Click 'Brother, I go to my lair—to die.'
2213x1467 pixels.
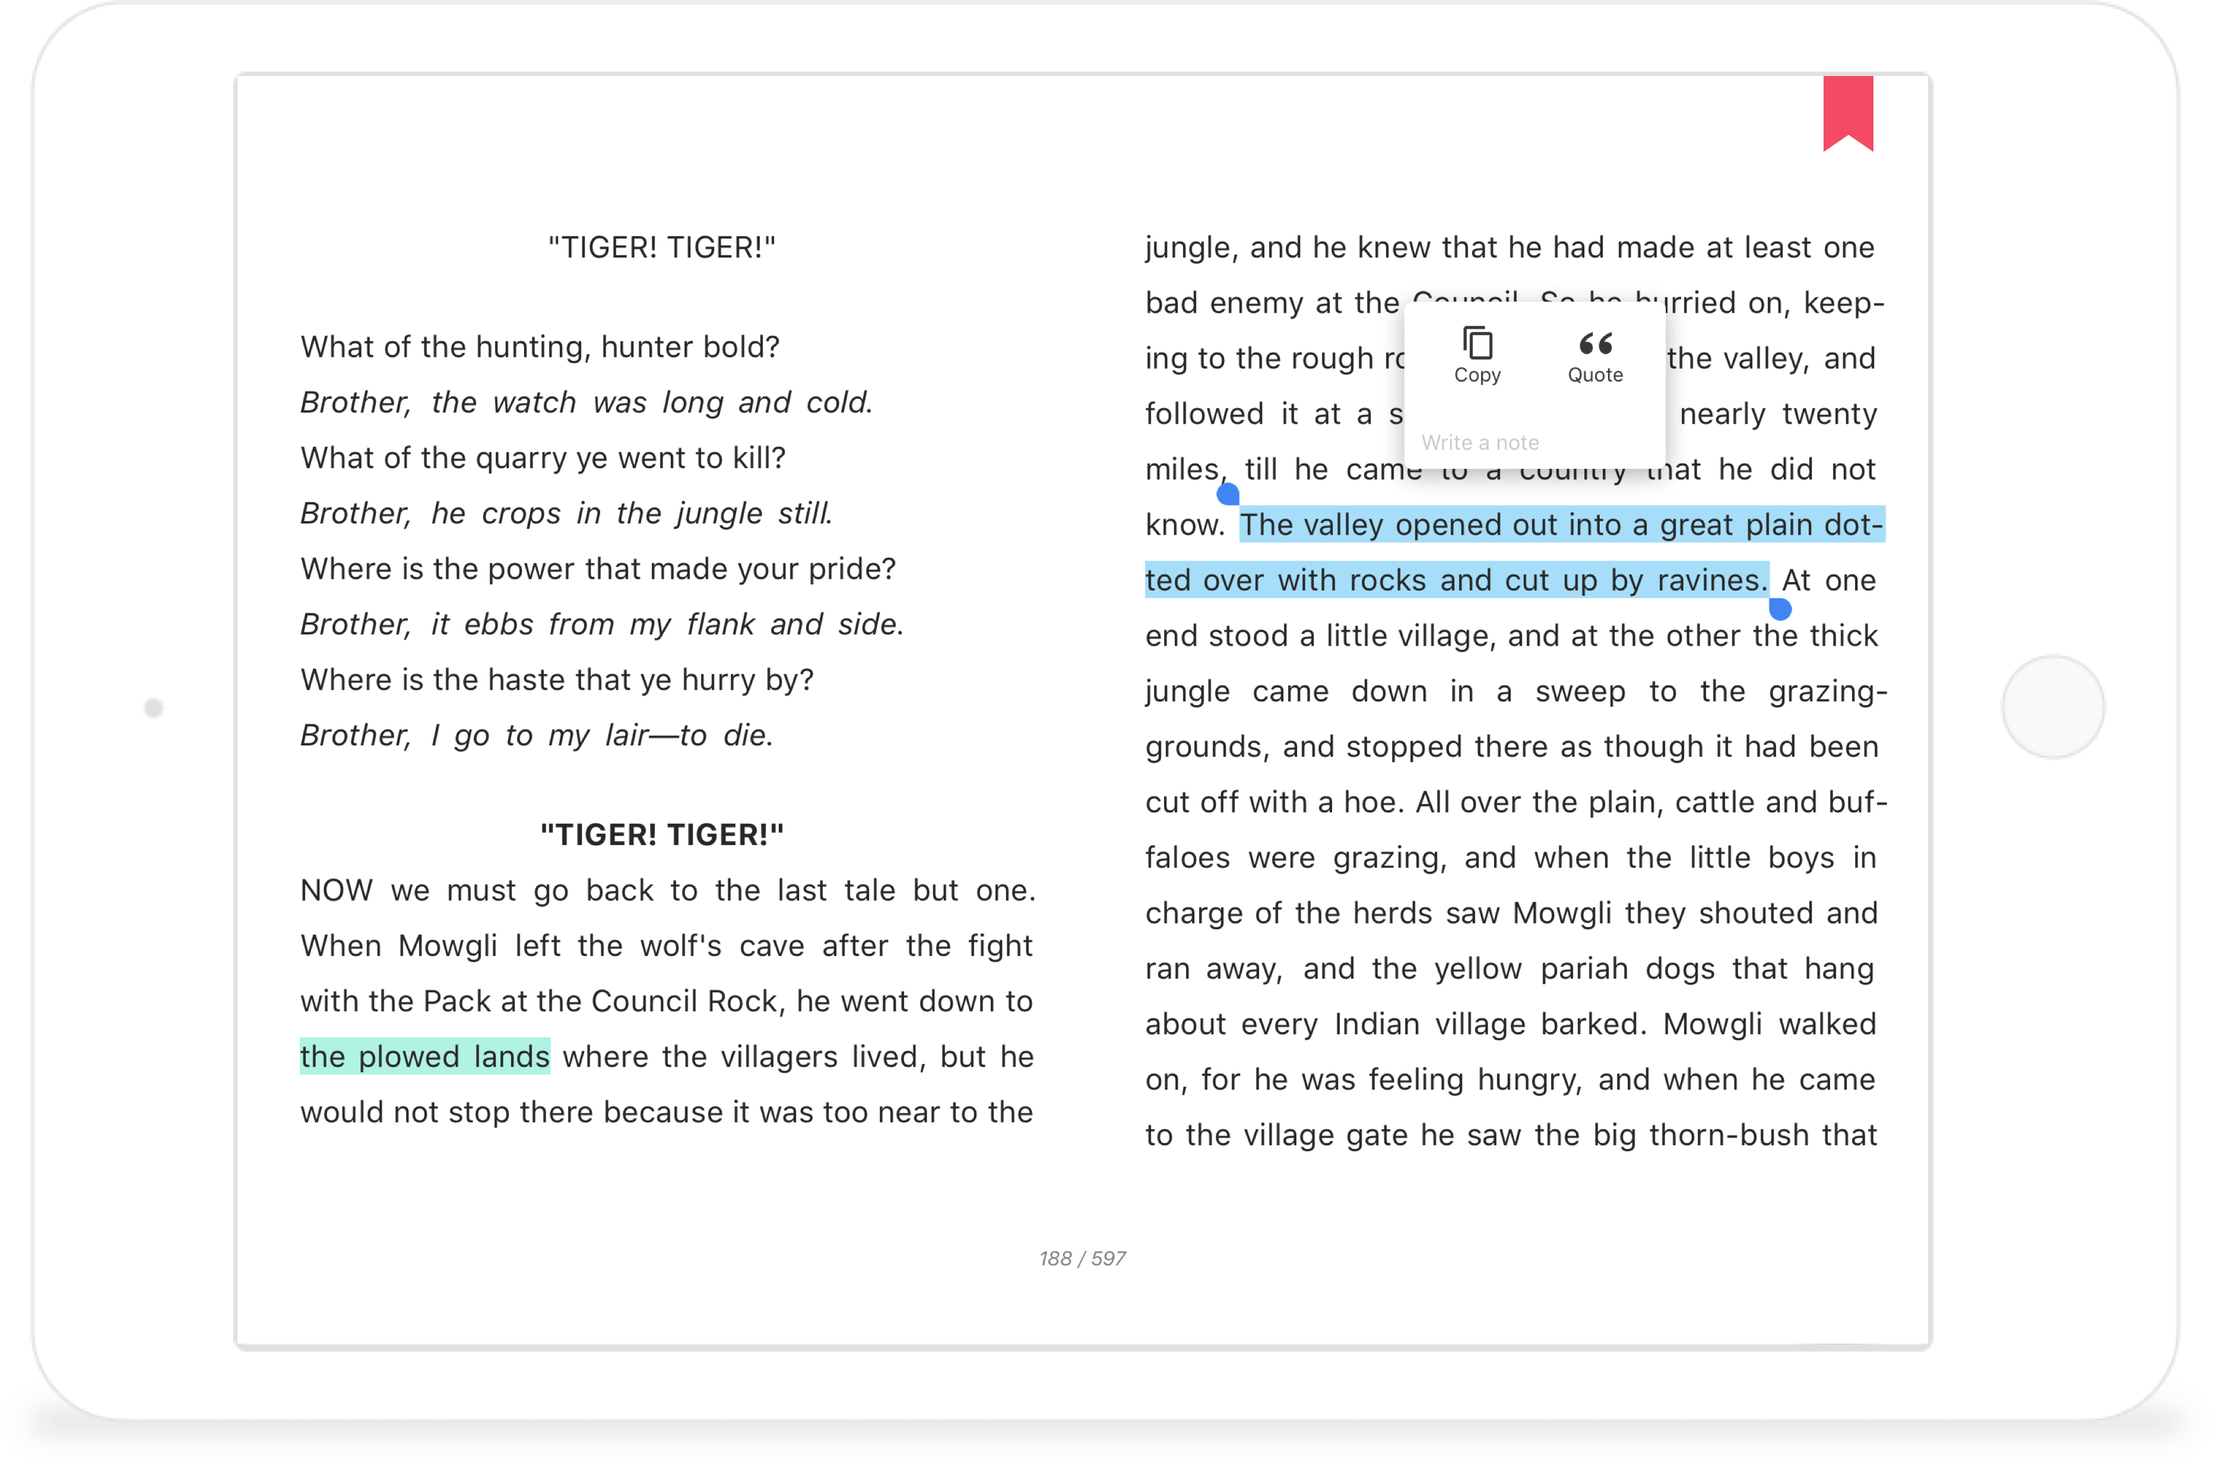537,735
